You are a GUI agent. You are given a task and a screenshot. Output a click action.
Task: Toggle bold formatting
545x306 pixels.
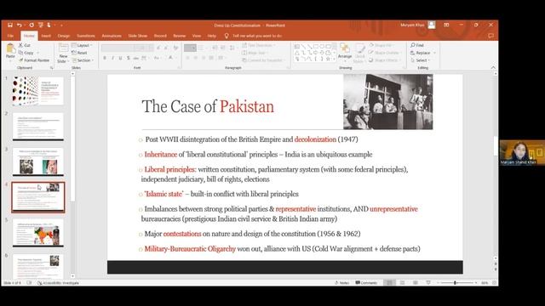(x=105, y=58)
